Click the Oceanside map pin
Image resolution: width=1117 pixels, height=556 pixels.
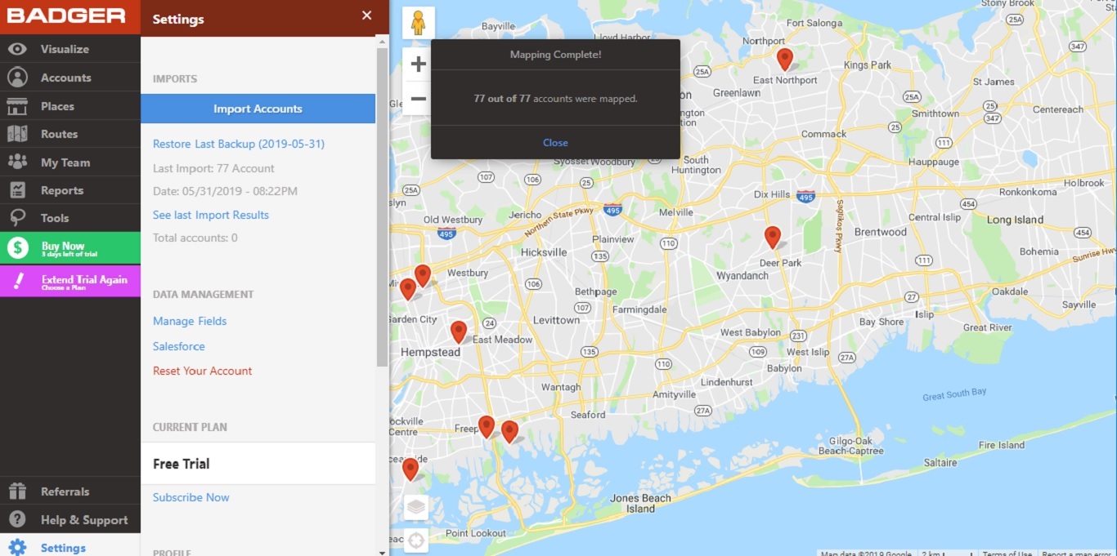click(x=410, y=469)
